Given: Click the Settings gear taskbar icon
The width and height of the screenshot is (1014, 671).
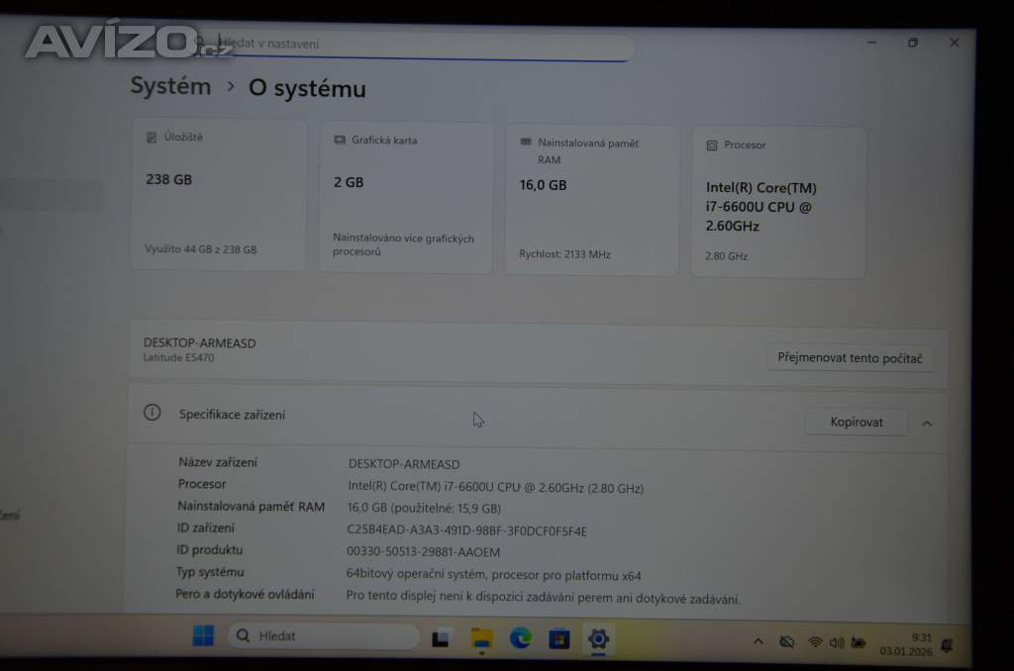Looking at the screenshot, I should coord(598,638).
